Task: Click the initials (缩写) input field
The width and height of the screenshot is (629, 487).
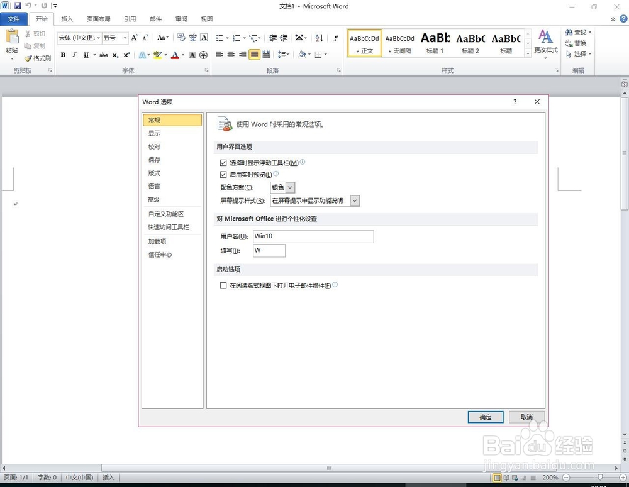Action: [269, 251]
